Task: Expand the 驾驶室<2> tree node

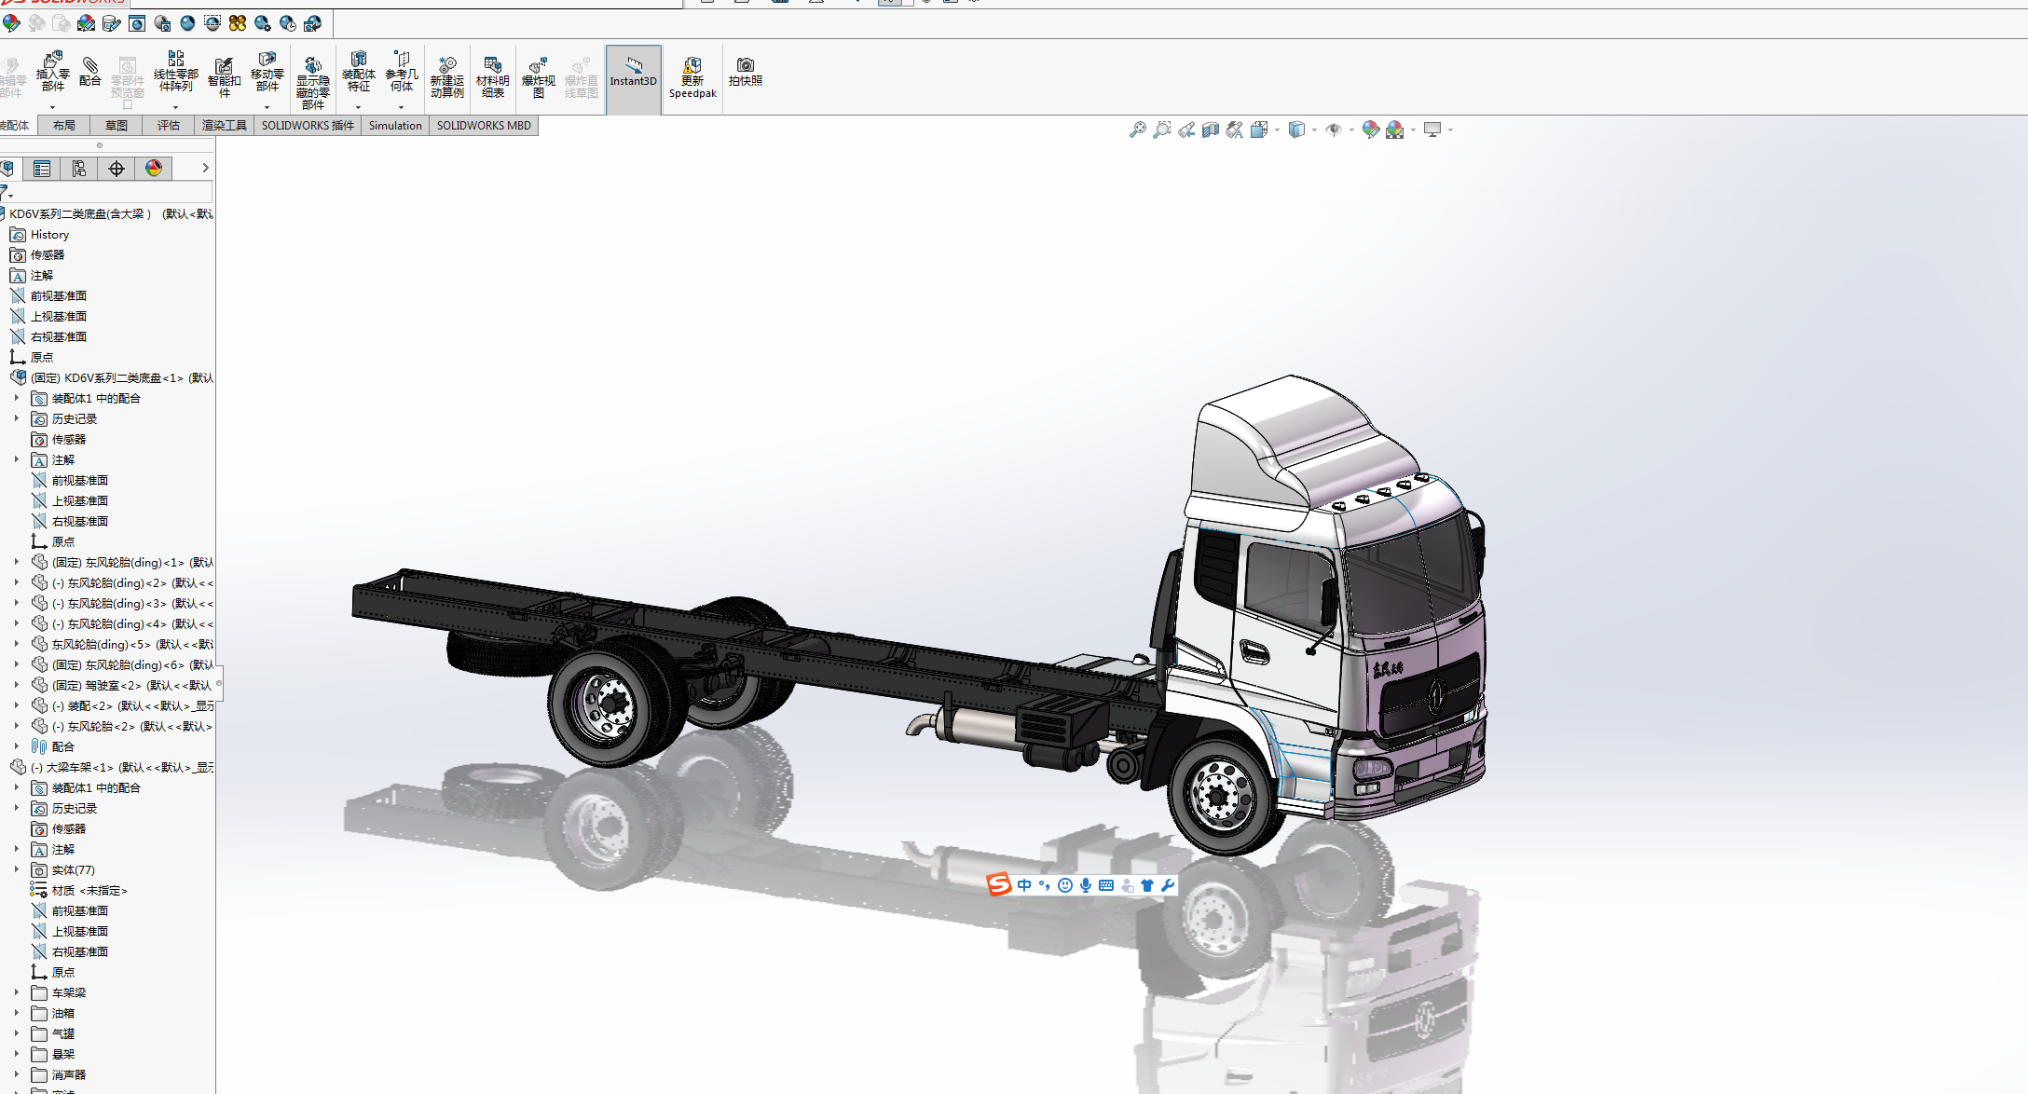Action: [17, 685]
